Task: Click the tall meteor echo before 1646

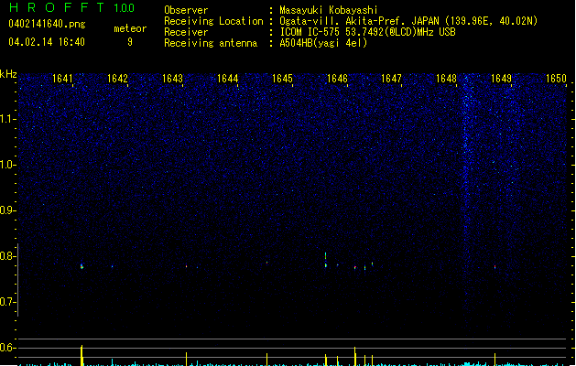Action: 325,260
